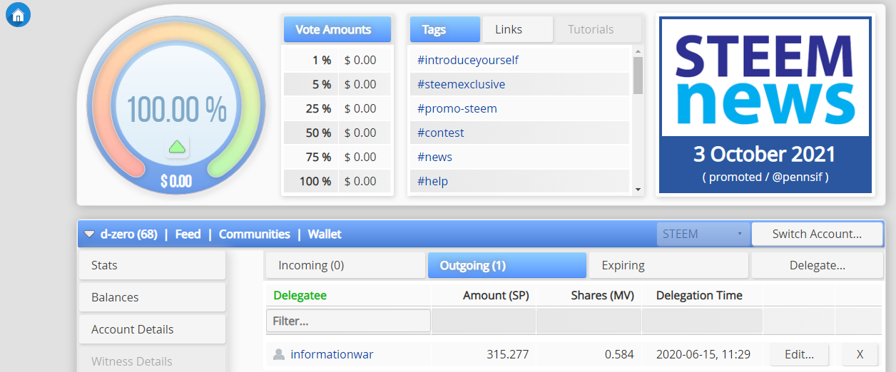This screenshot has width=896, height=372.
Task: Select the #contest tag
Action: [441, 133]
